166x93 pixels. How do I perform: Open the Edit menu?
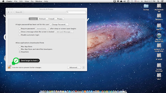(x=21, y=1)
